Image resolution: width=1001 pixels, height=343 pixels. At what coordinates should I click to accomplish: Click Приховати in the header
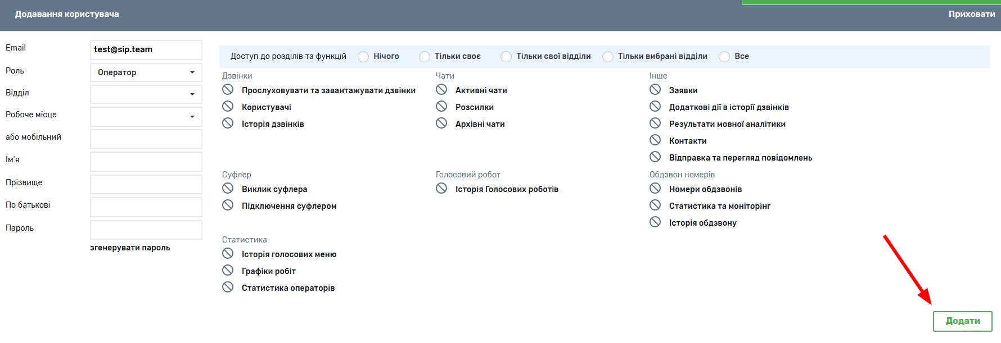click(x=971, y=14)
